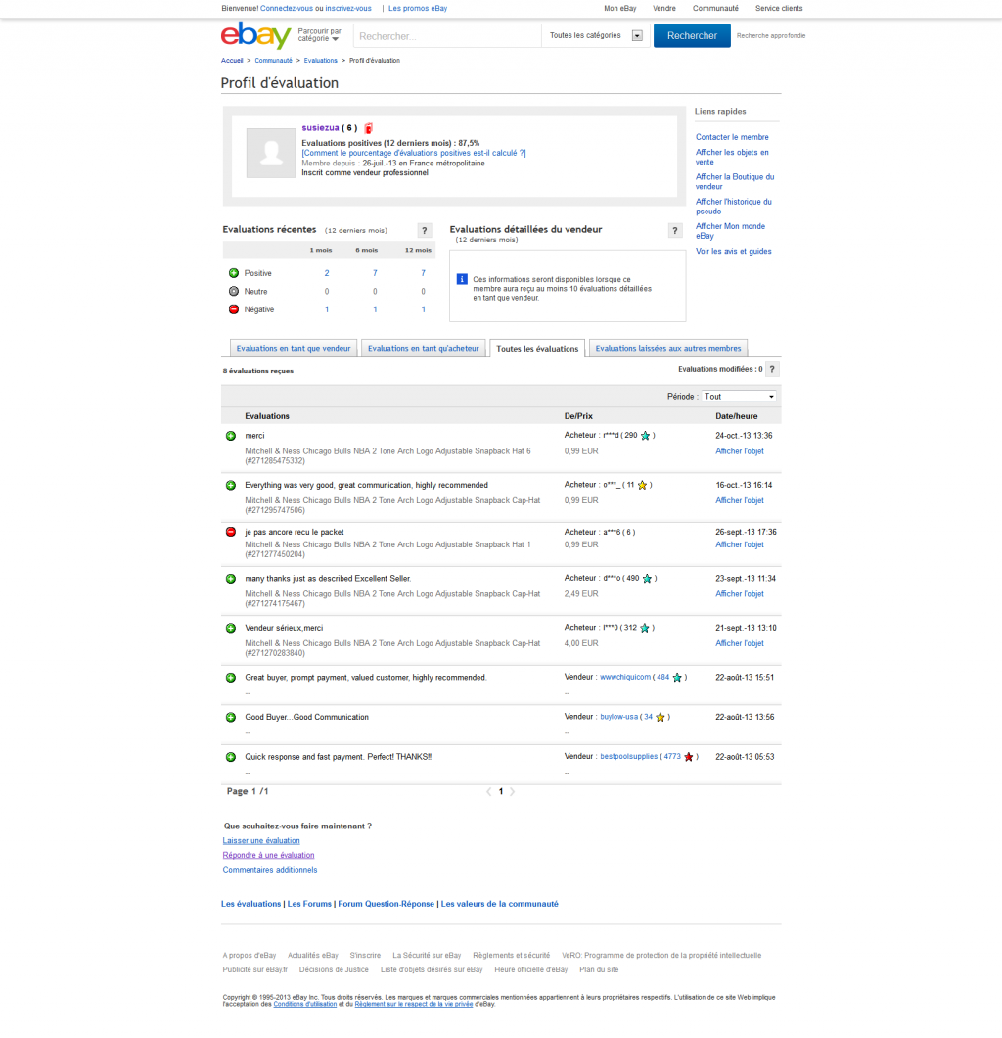Click the blue info icon in detailed ratings box
The width and height of the screenshot is (1002, 1038).
point(462,279)
